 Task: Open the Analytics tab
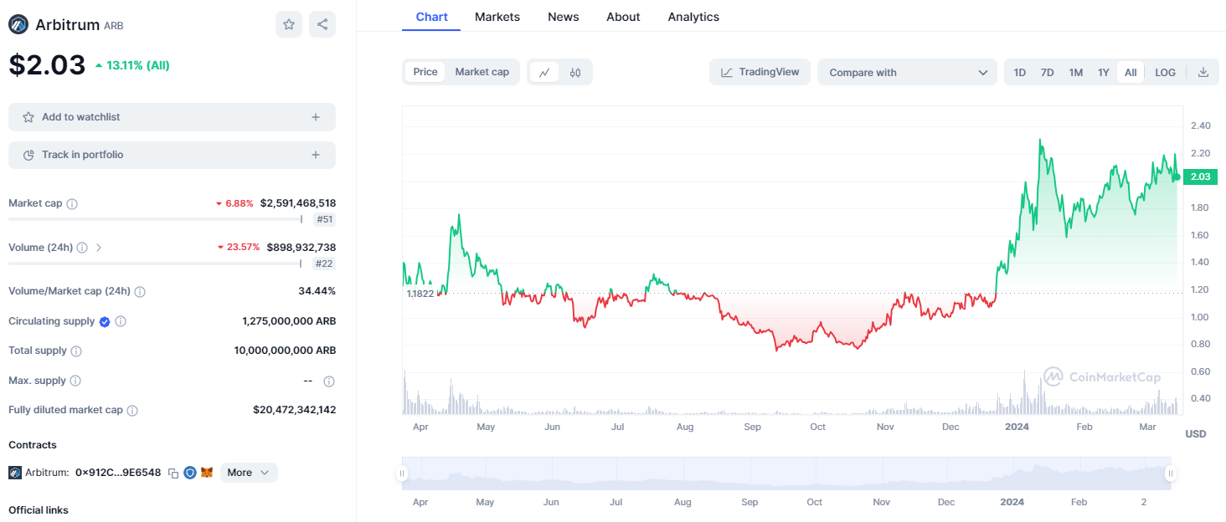coord(693,17)
